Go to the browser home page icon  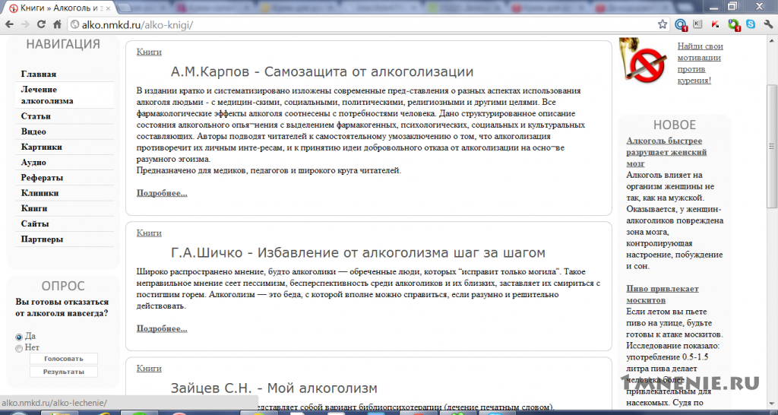[58, 24]
